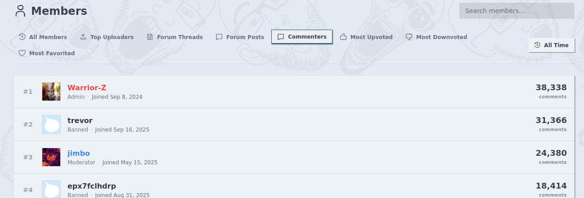This screenshot has height=198, width=584.
Task: Open the All Time period dropdown
Action: tap(552, 45)
